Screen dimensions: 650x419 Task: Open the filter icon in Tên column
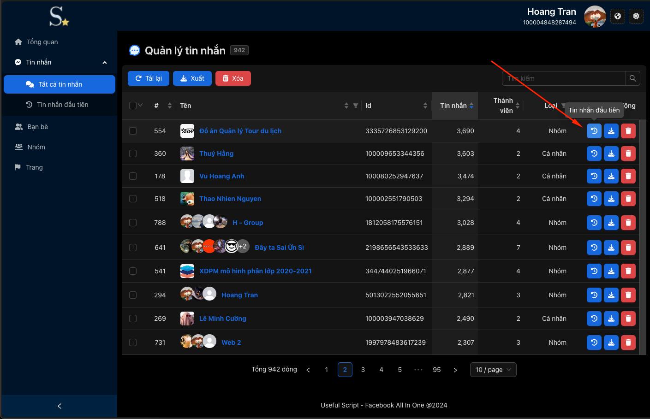click(356, 106)
